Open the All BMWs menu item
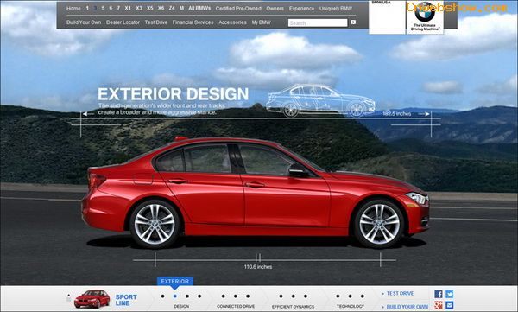 coord(199,8)
